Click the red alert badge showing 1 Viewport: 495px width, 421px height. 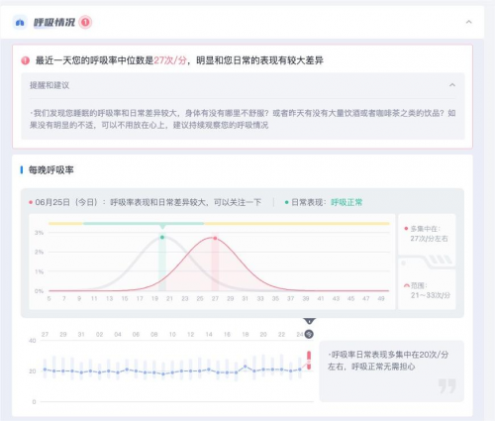(85, 22)
